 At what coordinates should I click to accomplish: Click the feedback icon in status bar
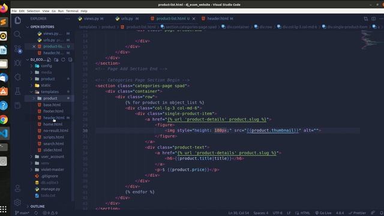(373, 213)
